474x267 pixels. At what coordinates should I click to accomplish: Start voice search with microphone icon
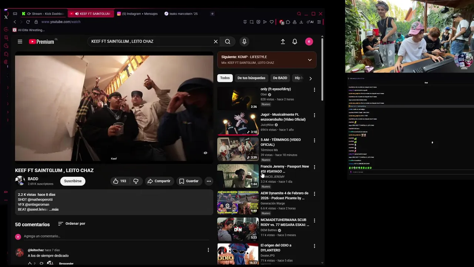coord(244,42)
